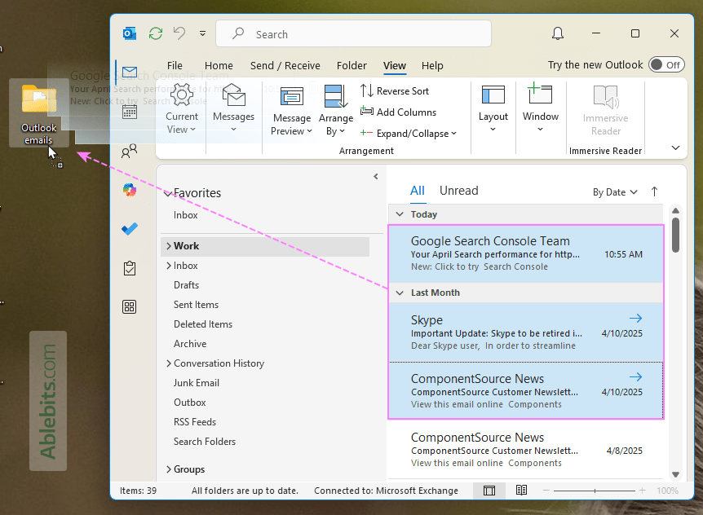This screenshot has width=703, height=515.
Task: Show All messages filter
Action: pos(417,191)
